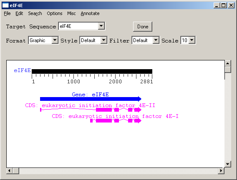Viewport: 237px width, 180px height.
Task: Click the Done button
Action: 143,27
